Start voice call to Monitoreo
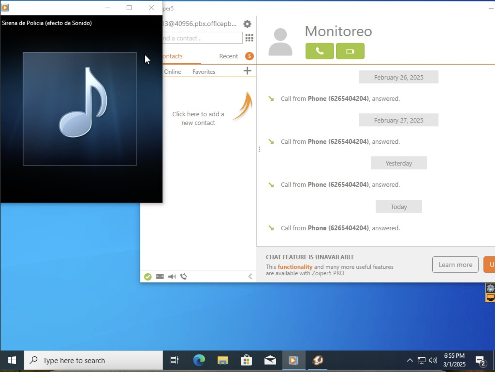The image size is (495, 372). [319, 51]
